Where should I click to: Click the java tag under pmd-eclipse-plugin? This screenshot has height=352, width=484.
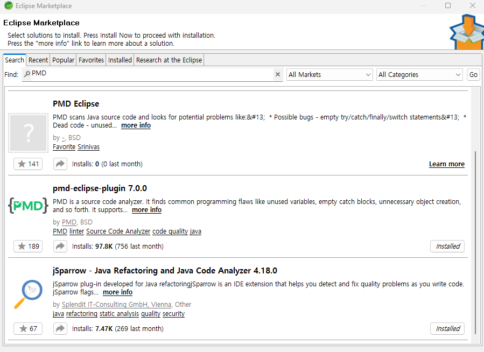coord(195,231)
